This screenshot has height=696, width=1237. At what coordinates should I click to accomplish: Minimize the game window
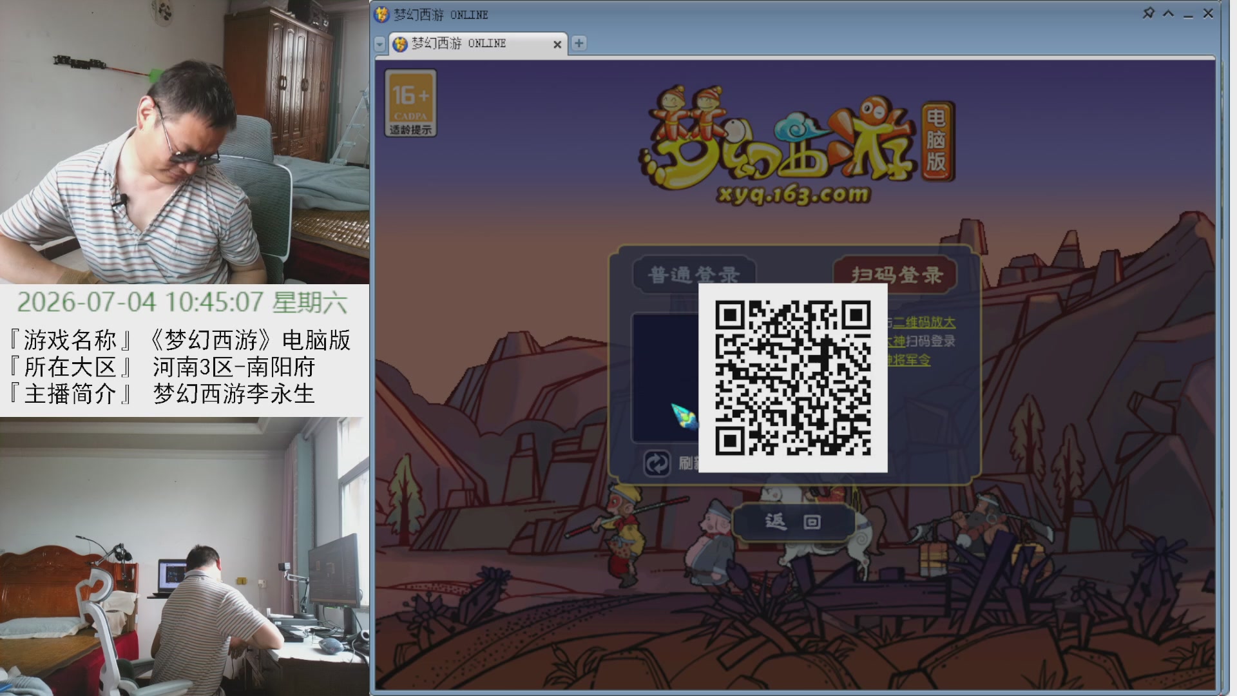1188,14
